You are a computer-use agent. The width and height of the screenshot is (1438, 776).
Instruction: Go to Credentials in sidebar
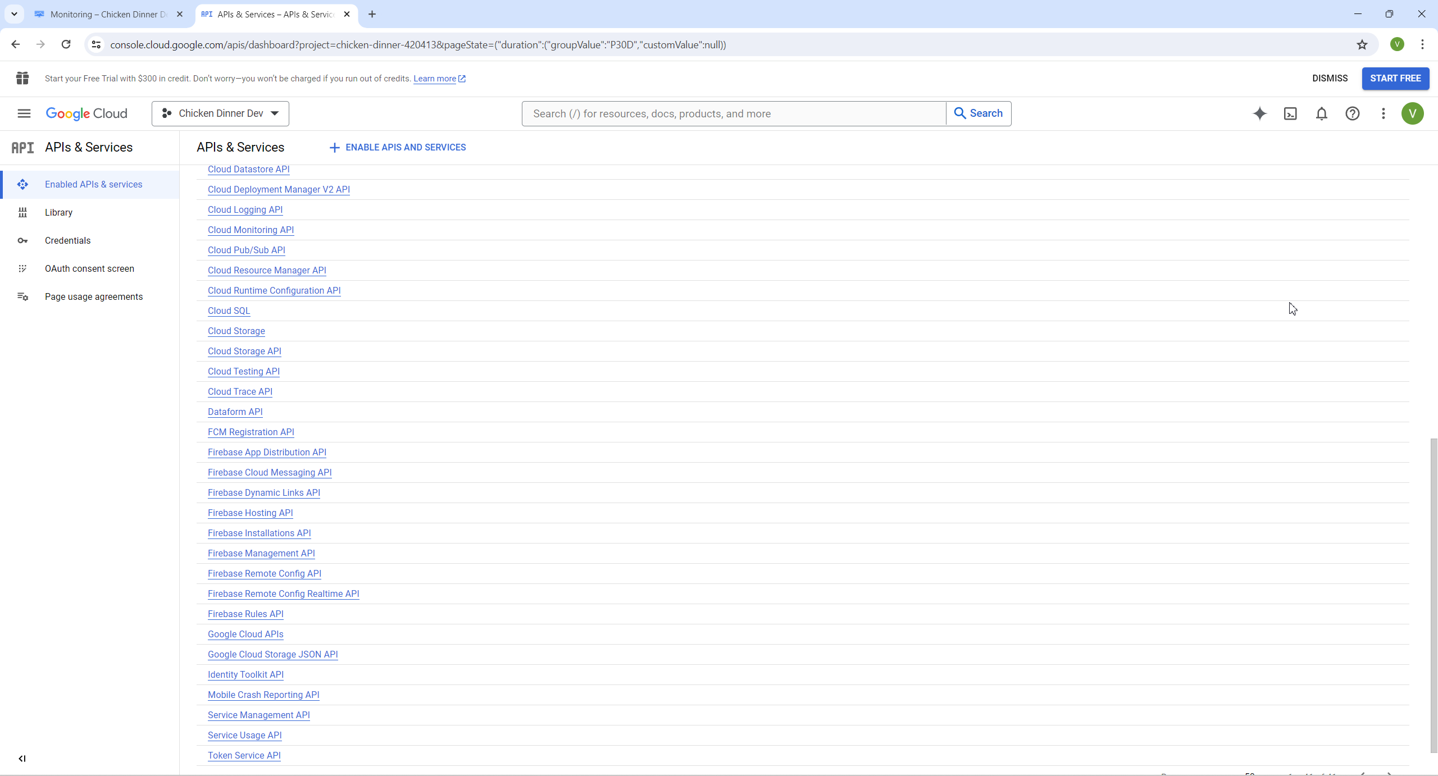tap(67, 240)
